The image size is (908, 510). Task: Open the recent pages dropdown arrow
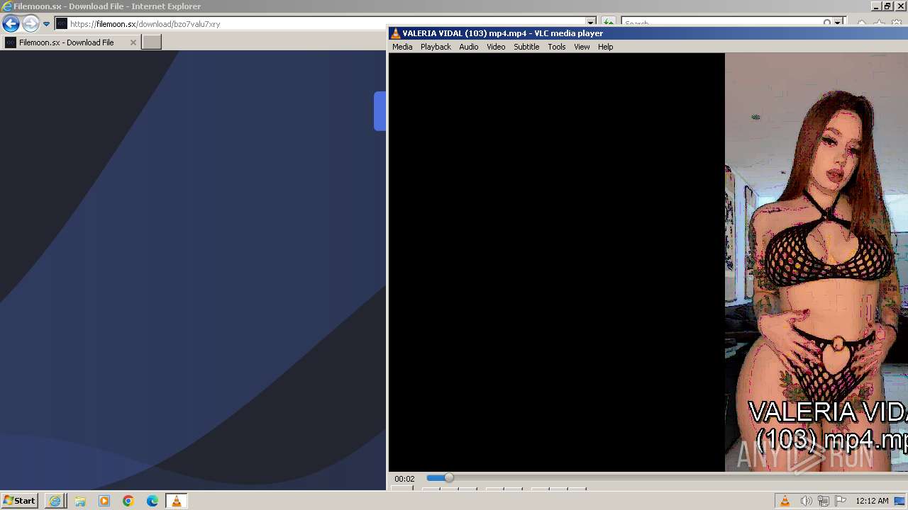46,23
